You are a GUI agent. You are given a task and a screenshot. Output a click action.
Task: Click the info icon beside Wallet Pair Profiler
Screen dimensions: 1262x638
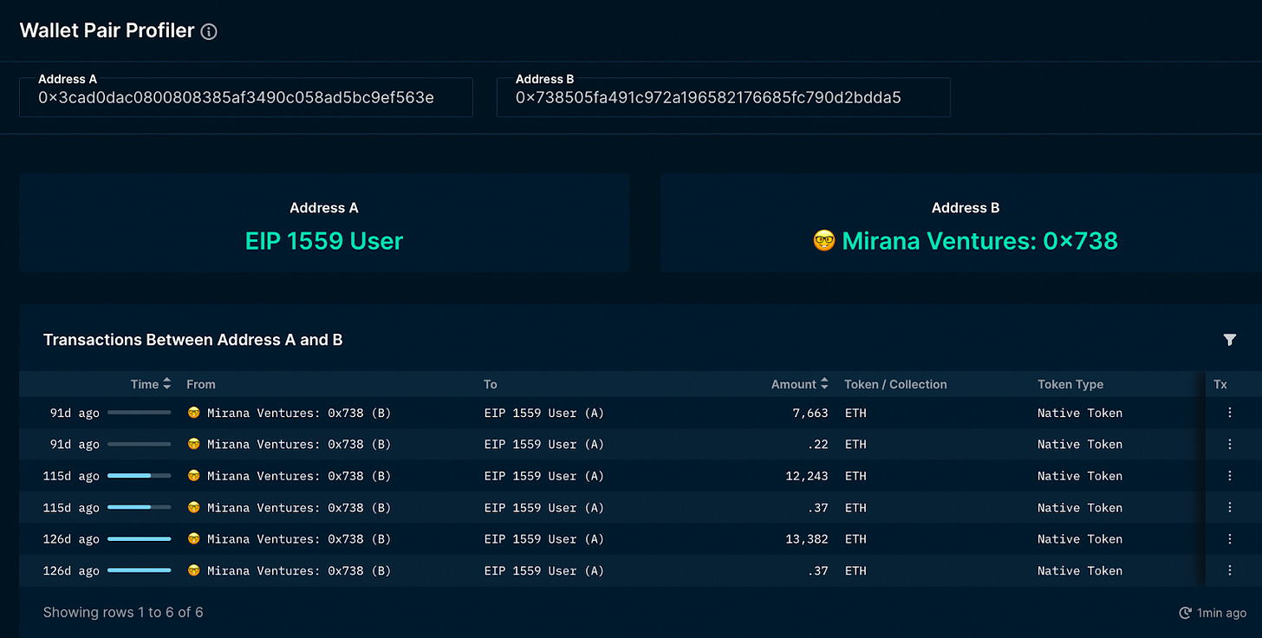pyautogui.click(x=209, y=32)
